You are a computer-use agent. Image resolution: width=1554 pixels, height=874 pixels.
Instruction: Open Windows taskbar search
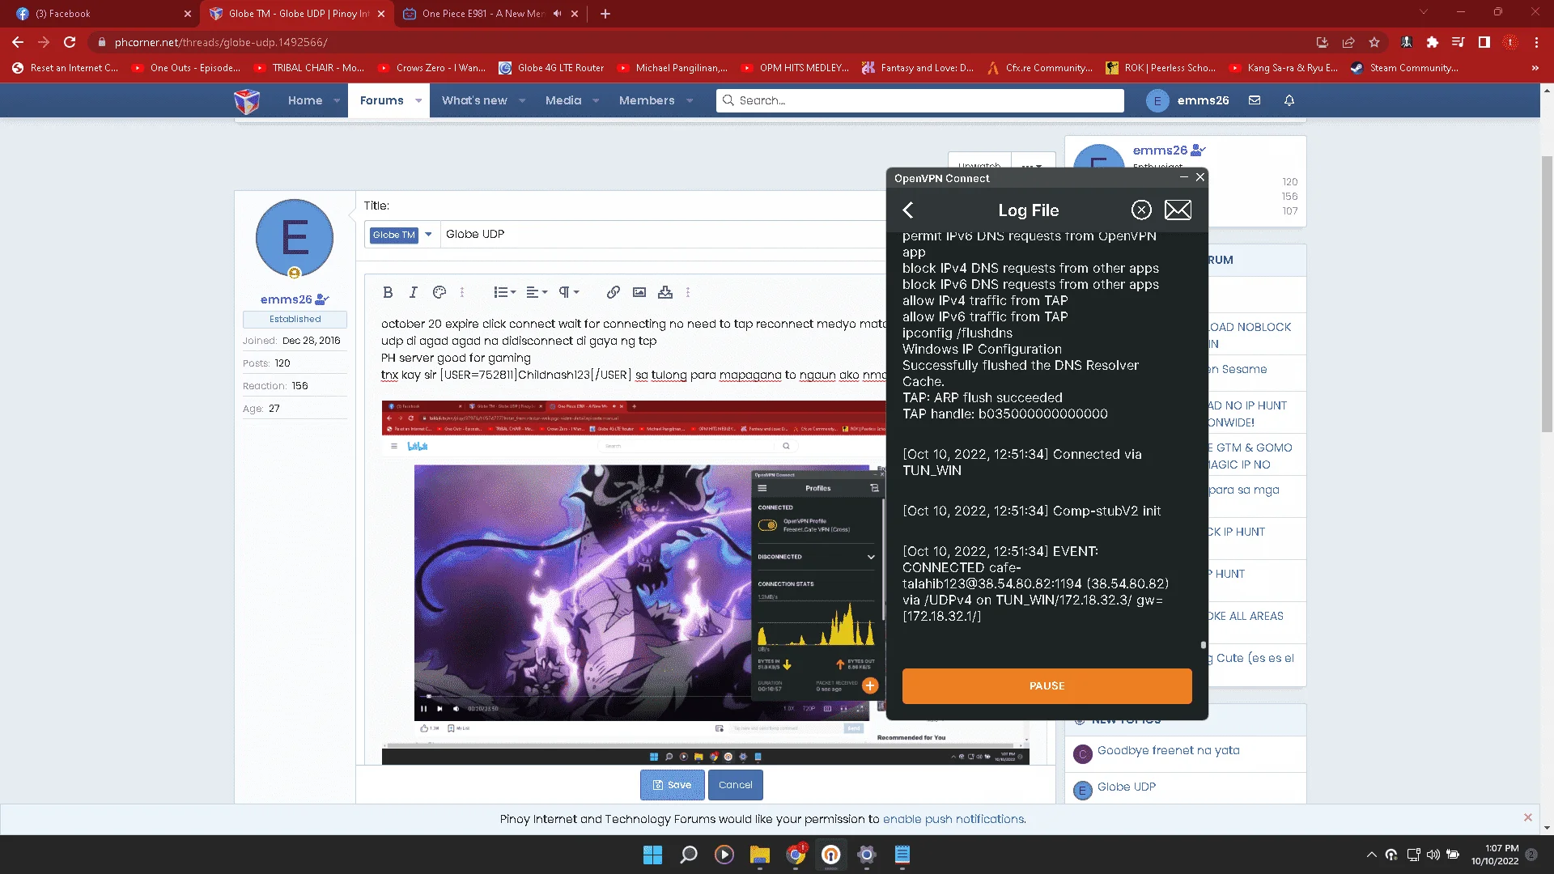pyautogui.click(x=688, y=855)
